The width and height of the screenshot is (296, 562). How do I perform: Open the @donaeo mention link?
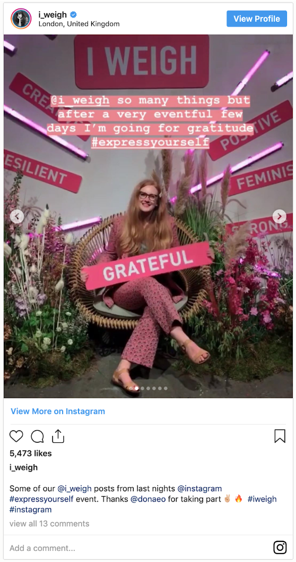pyautogui.click(x=148, y=499)
